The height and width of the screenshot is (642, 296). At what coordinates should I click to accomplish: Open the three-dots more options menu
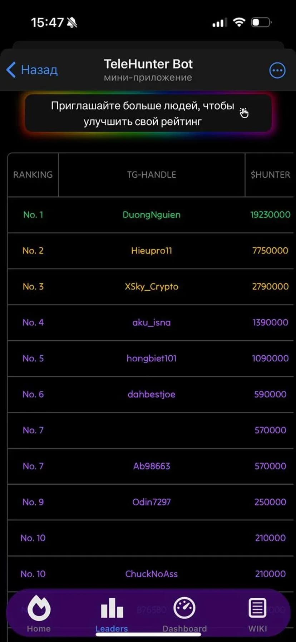coord(277,70)
